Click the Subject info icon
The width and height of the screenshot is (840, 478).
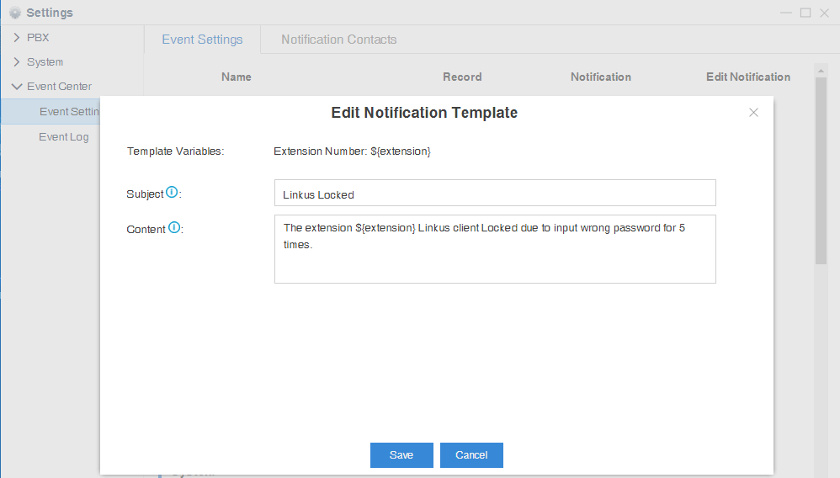[x=172, y=192]
